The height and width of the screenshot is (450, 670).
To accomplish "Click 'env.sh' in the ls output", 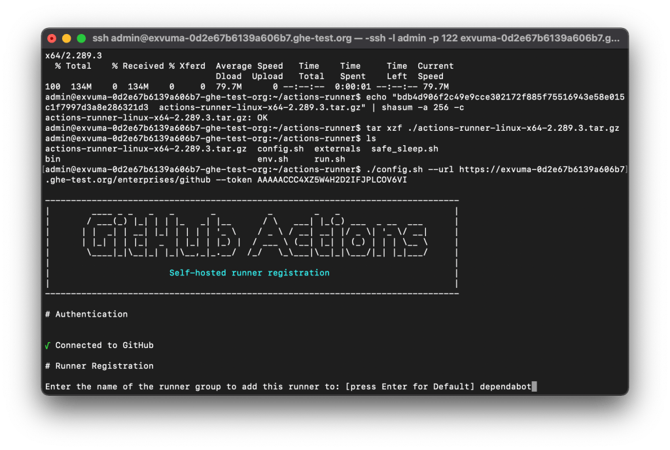I will 273,159.
